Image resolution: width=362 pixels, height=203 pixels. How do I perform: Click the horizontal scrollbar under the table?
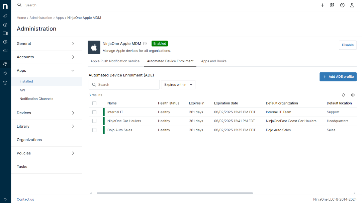click(x=175, y=193)
